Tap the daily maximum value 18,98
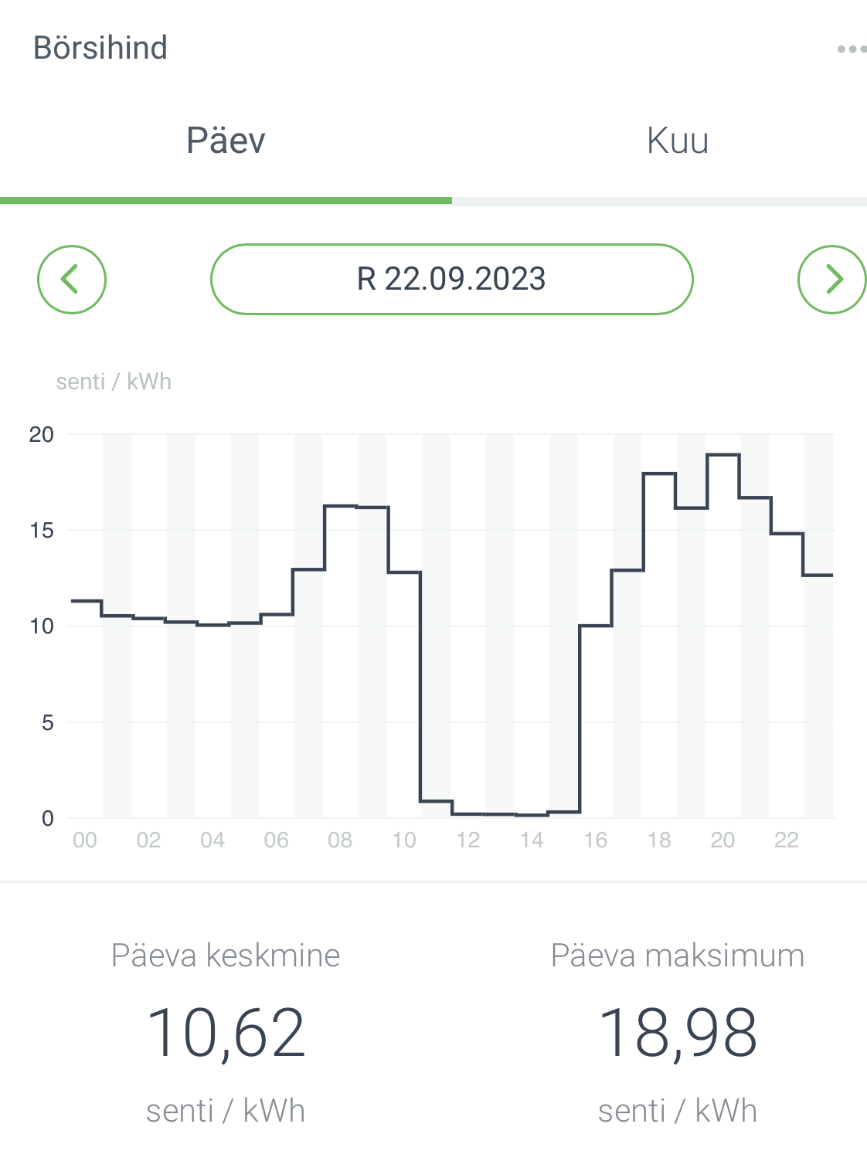867x1168 pixels. (x=678, y=1033)
